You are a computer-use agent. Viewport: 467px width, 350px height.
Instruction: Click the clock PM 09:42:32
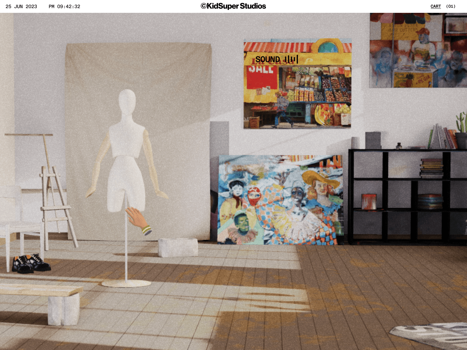point(65,6)
